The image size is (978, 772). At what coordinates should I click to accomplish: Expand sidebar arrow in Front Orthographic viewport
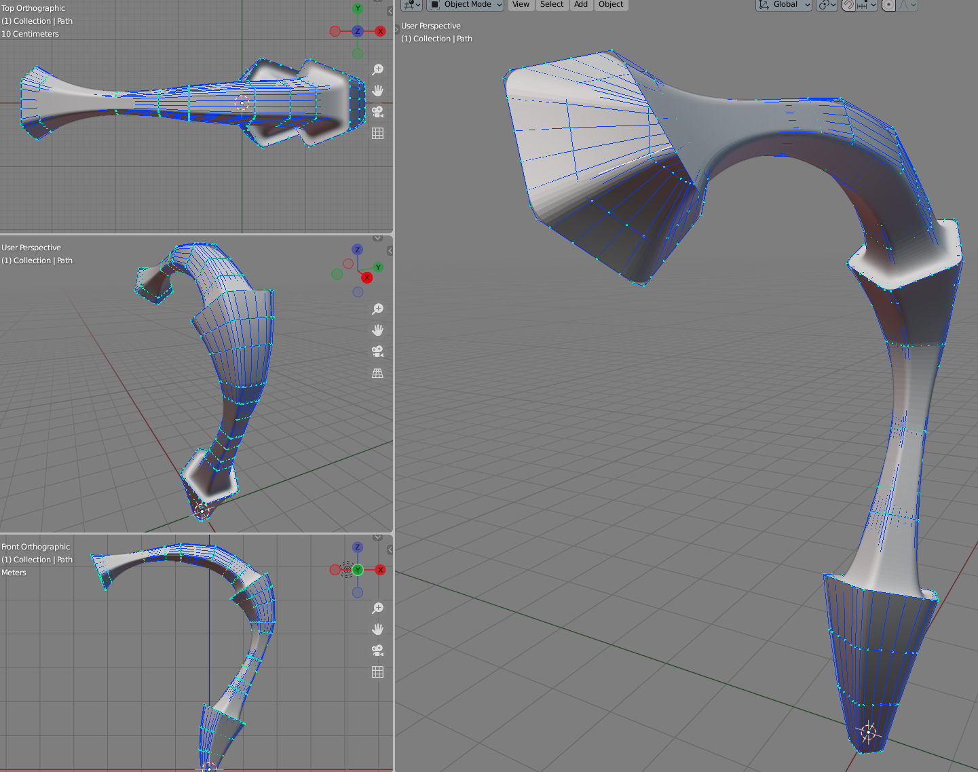(x=390, y=550)
